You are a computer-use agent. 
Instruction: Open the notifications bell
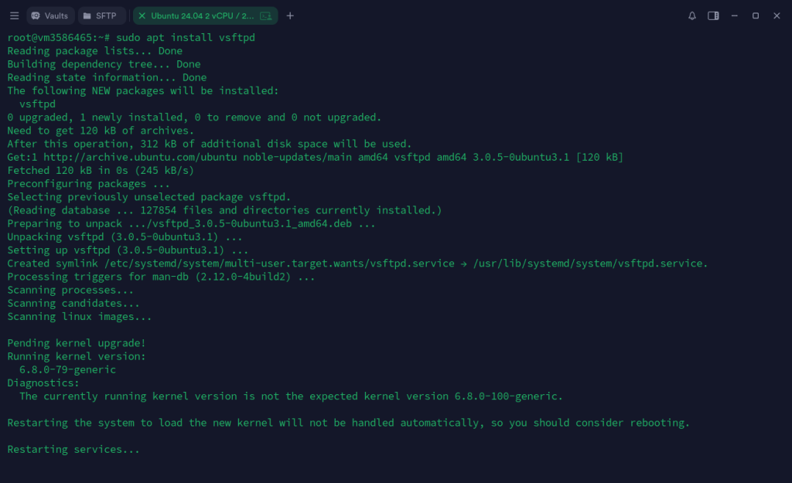(691, 15)
